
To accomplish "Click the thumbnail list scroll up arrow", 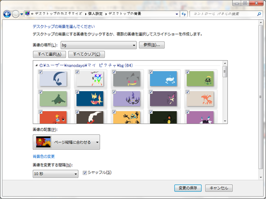I will click(225, 63).
